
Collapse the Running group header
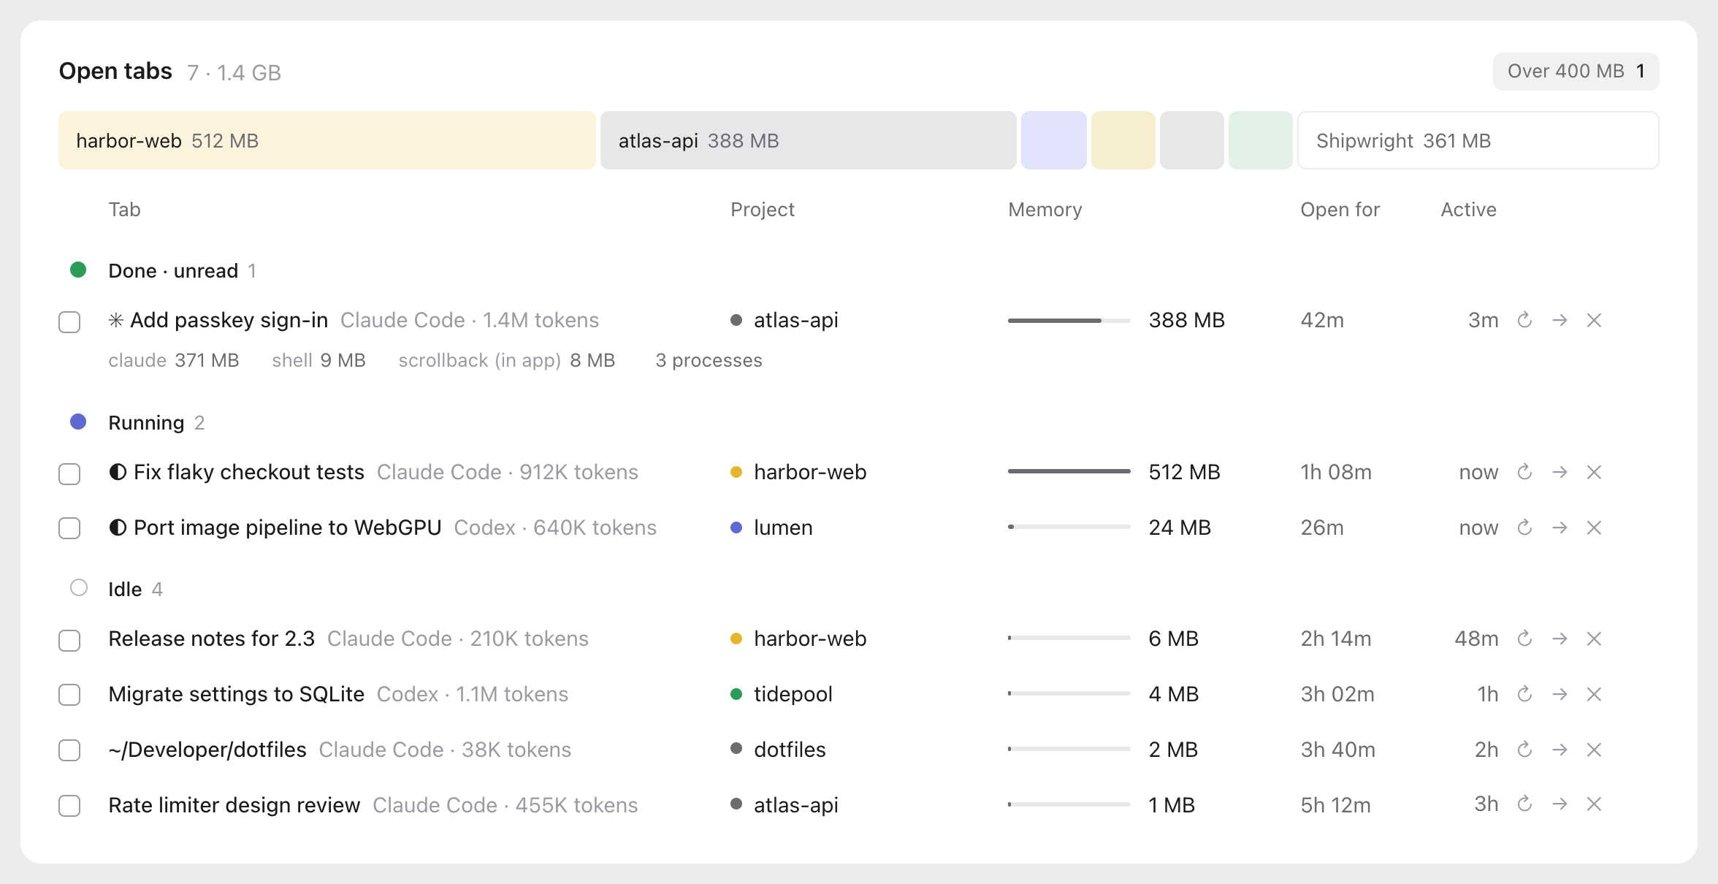click(137, 422)
